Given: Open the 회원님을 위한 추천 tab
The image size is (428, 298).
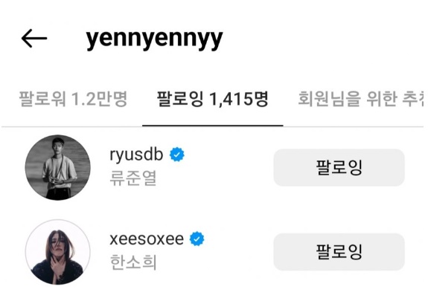Looking at the screenshot, I should pos(360,99).
